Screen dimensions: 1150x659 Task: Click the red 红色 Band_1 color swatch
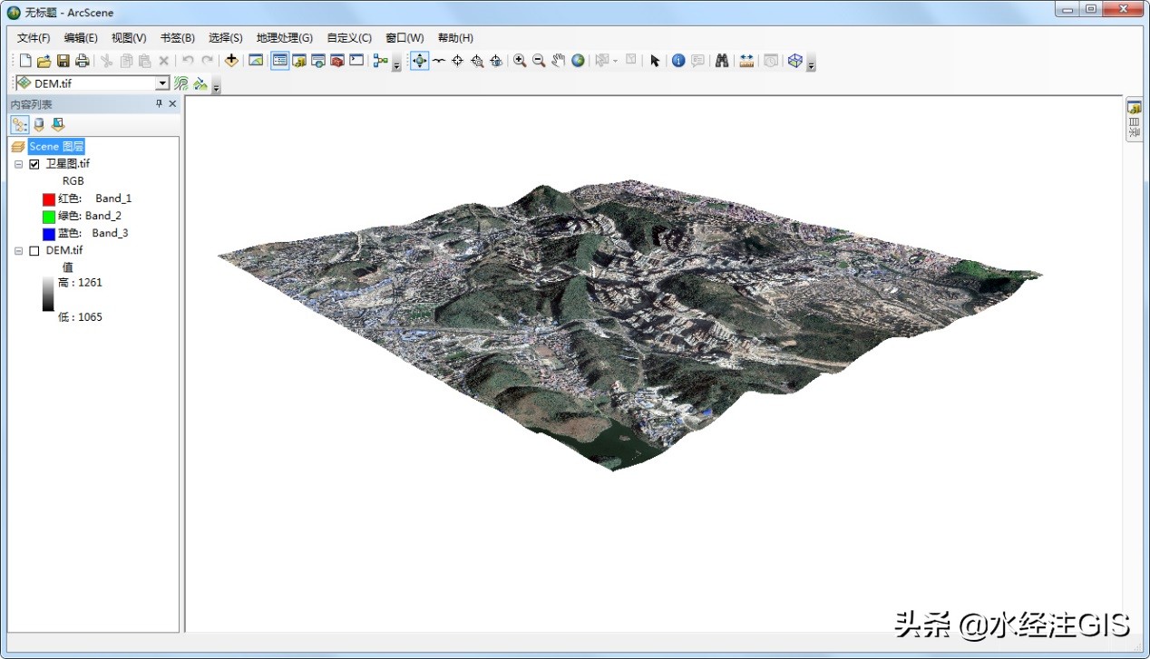click(x=49, y=199)
